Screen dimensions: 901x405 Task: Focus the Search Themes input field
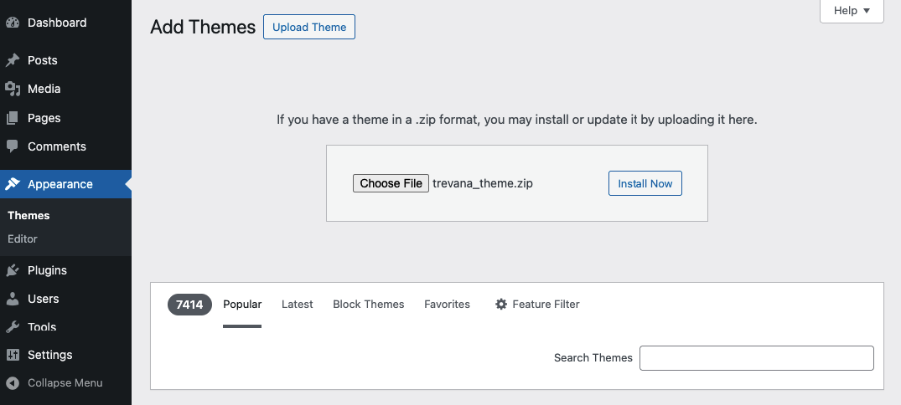(756, 358)
